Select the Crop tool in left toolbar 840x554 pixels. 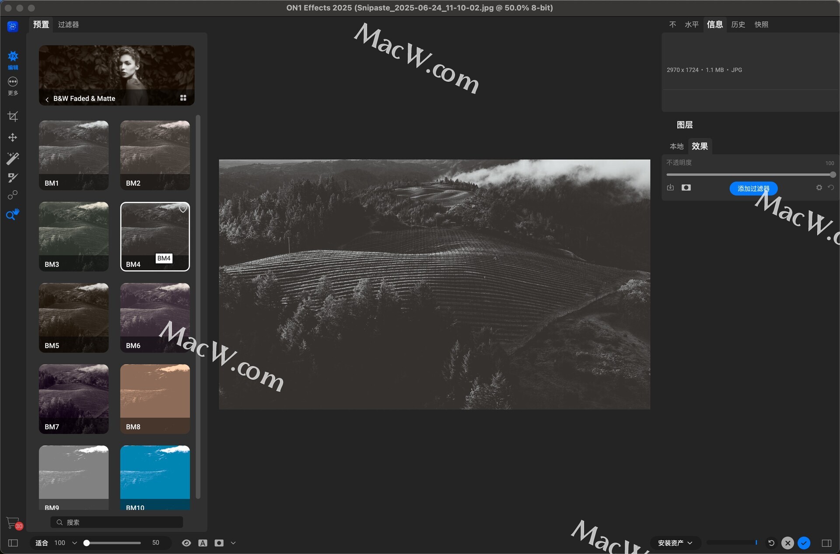[13, 116]
